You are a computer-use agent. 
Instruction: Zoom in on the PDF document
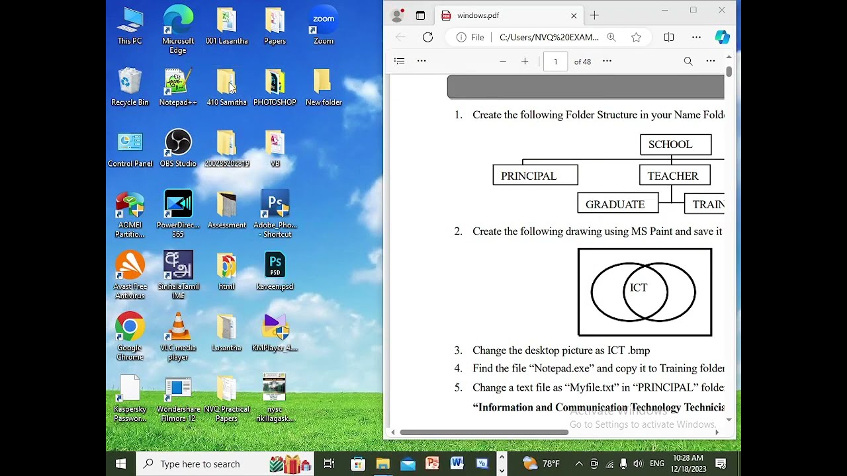(525, 61)
